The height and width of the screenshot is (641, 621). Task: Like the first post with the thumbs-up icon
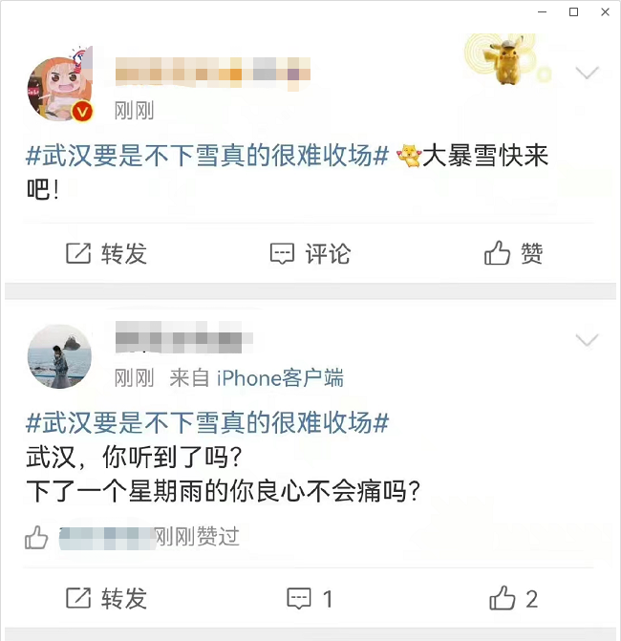click(x=497, y=252)
